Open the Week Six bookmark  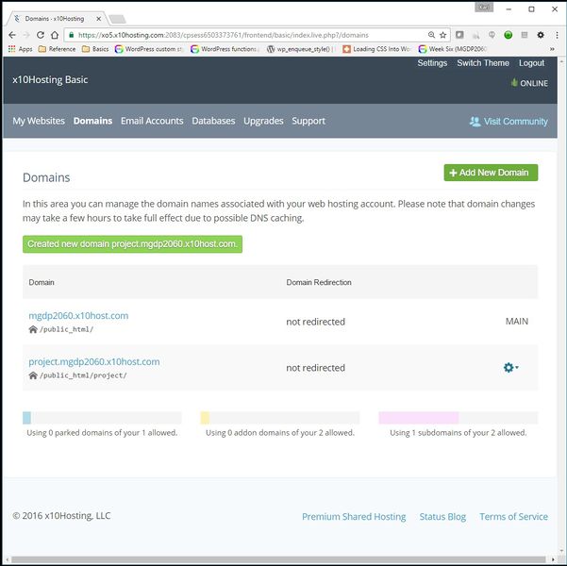coord(453,49)
